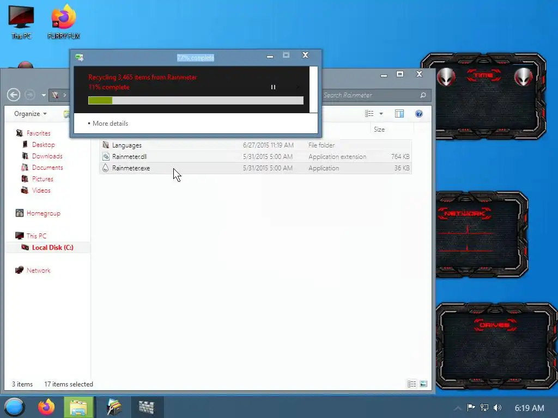Open Homegroup in navigation pane
Image resolution: width=558 pixels, height=418 pixels.
[44, 213]
